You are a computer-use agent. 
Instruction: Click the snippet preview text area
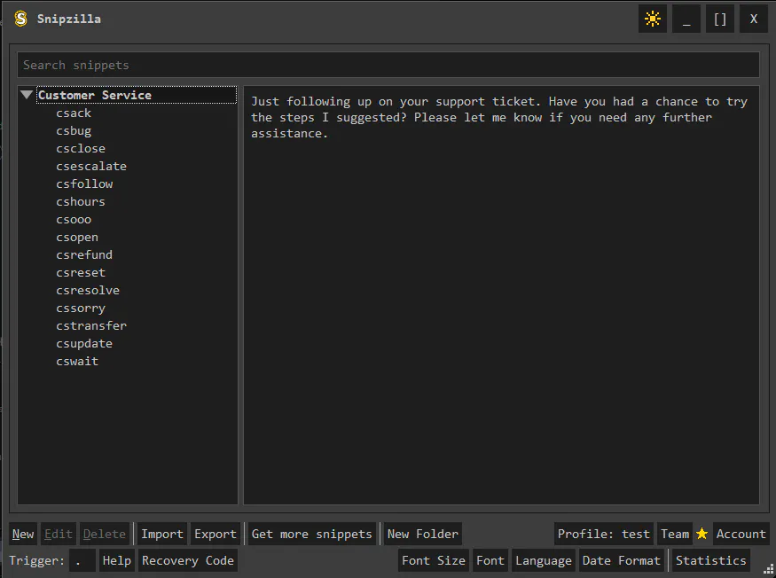501,295
